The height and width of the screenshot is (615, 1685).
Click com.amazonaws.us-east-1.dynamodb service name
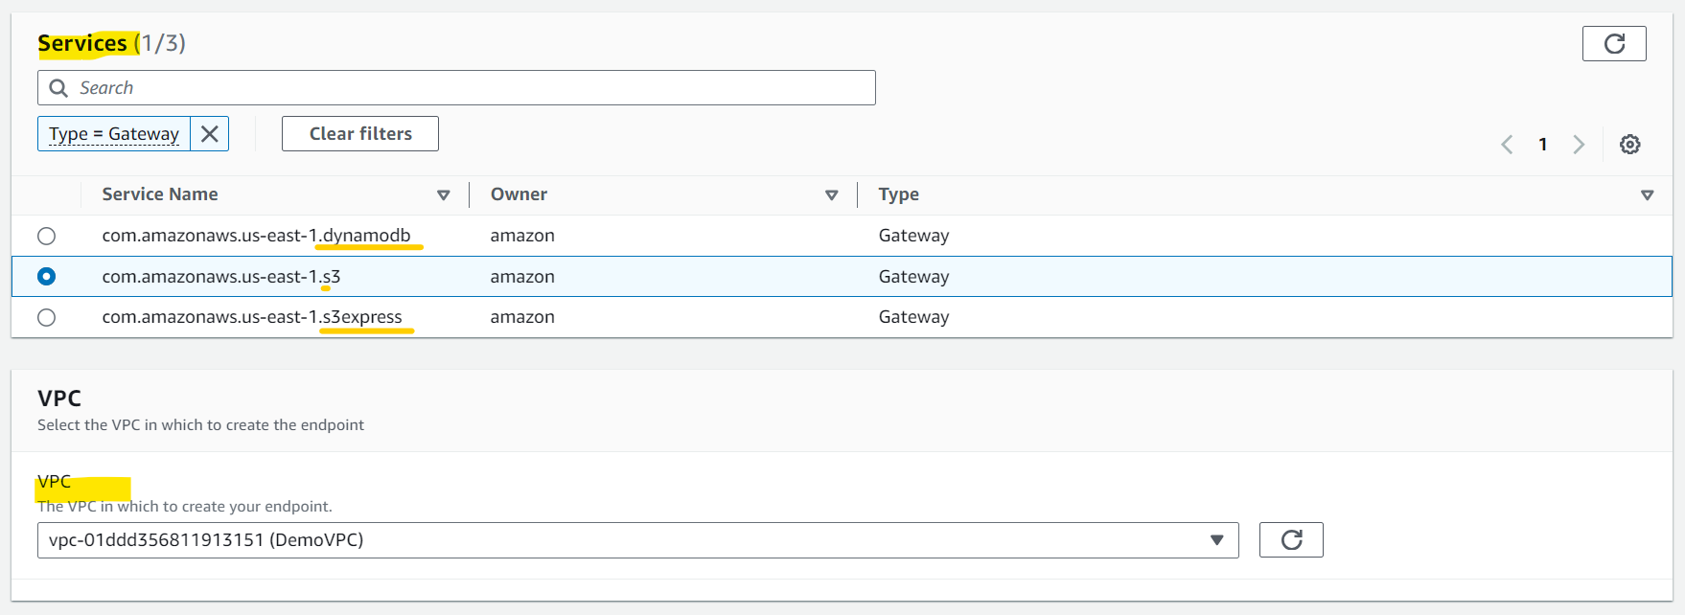[x=256, y=236]
